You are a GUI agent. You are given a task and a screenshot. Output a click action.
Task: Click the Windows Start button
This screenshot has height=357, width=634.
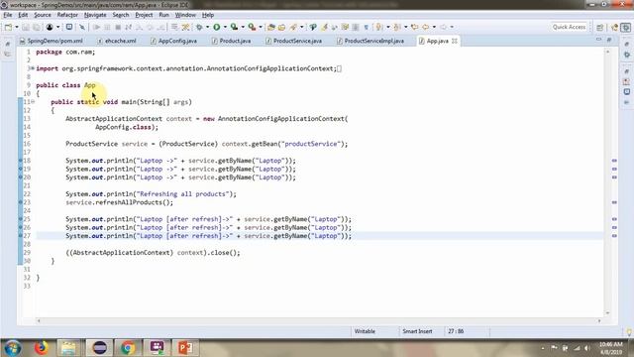click(x=13, y=348)
